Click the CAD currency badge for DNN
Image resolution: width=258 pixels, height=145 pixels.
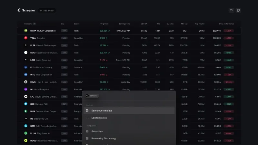[64, 111]
